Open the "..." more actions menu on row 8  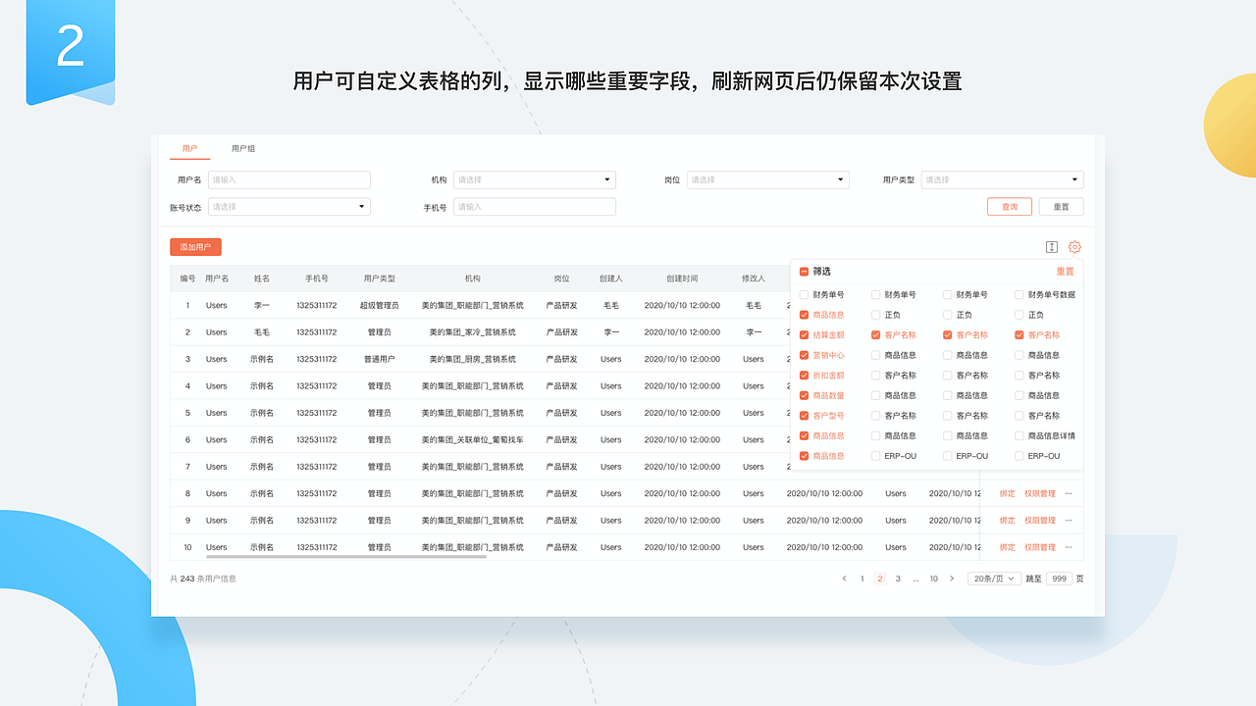[x=1068, y=493]
